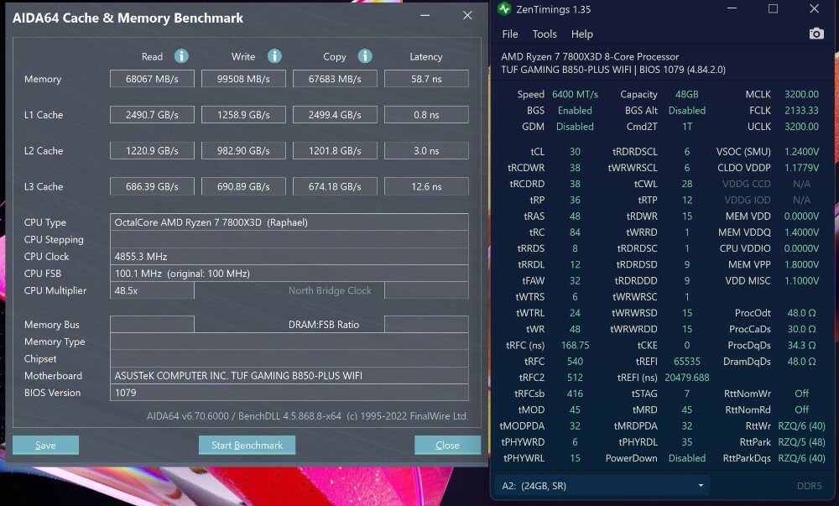This screenshot has width=839, height=506.
Task: Click L3 Cache Copy value 674.18 GB/s
Action: click(335, 186)
